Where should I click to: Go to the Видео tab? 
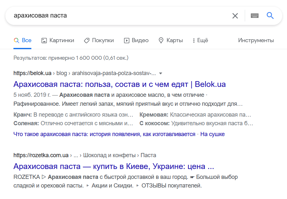coord(136,40)
